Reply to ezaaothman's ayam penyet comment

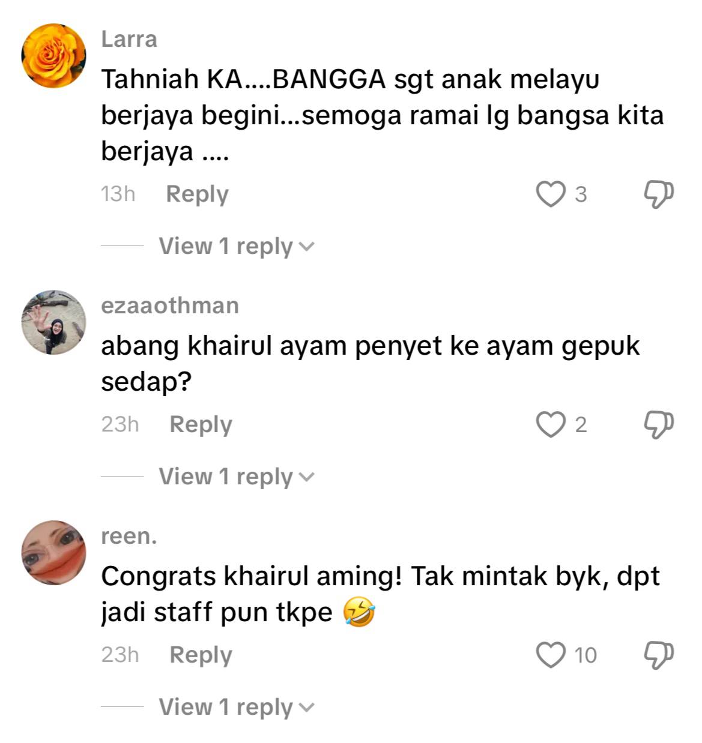[201, 425]
